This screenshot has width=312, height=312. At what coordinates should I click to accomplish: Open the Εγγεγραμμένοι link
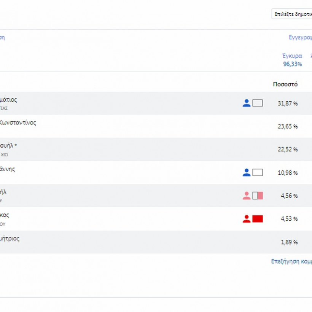click(x=300, y=37)
